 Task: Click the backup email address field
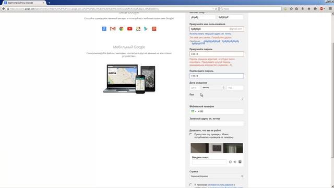(x=217, y=123)
